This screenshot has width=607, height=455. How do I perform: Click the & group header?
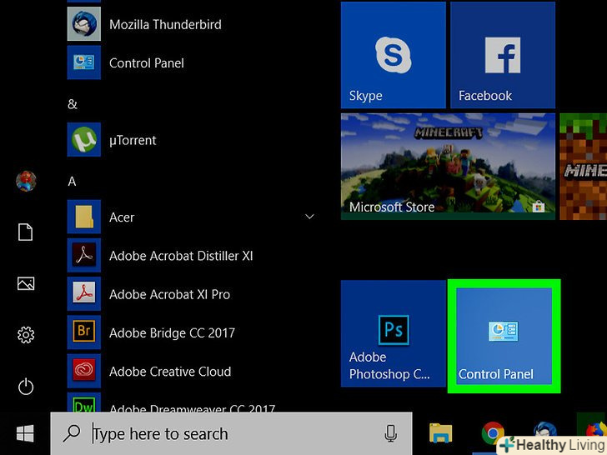point(73,104)
